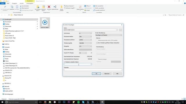Image resolution: width=186 pixels, height=104 pixels.
Task: Click the Kopieren nach icon
Action: pyautogui.click(x=44, y=7)
